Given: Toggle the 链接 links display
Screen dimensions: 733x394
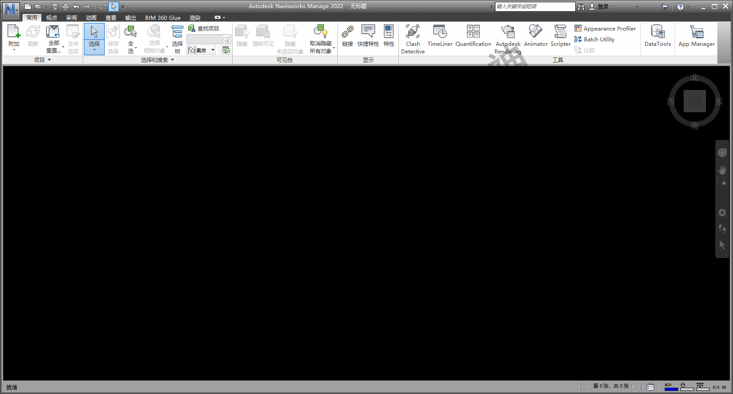Looking at the screenshot, I should tap(348, 35).
